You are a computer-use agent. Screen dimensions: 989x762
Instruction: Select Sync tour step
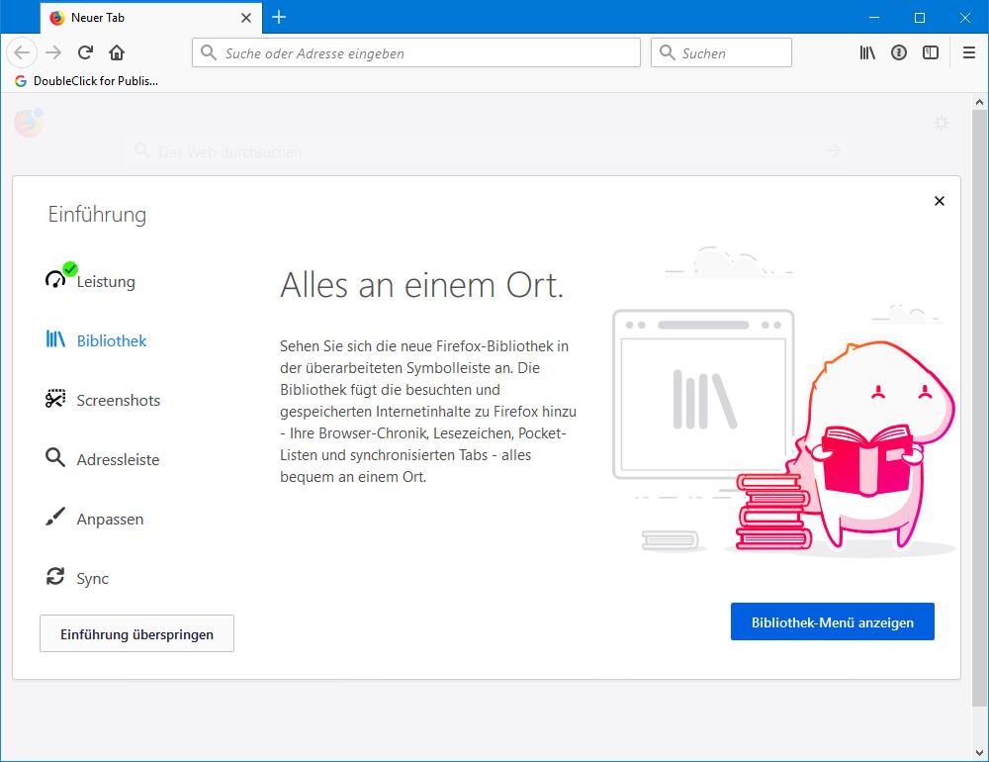pos(77,578)
